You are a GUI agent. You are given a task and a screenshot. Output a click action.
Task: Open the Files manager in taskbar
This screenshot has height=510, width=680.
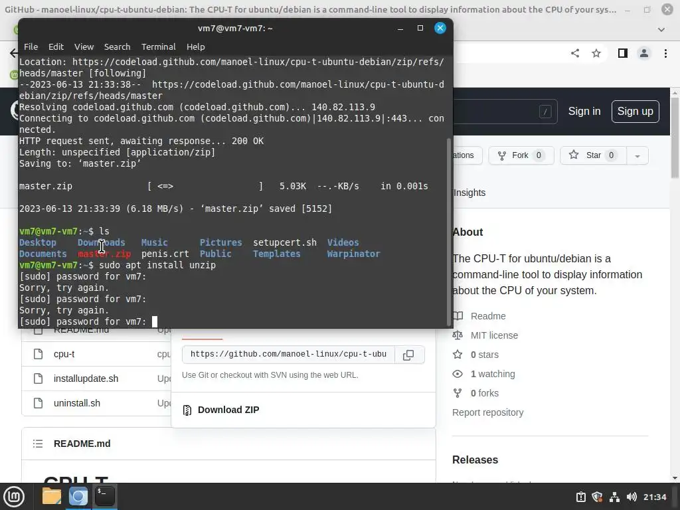click(52, 497)
